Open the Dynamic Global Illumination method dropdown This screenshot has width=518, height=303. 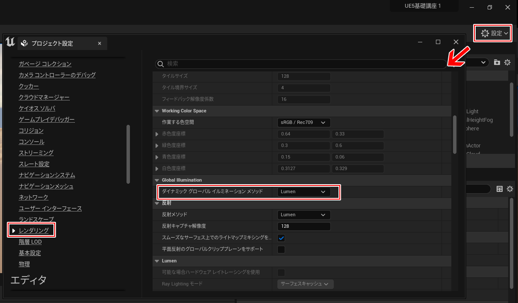tap(303, 192)
